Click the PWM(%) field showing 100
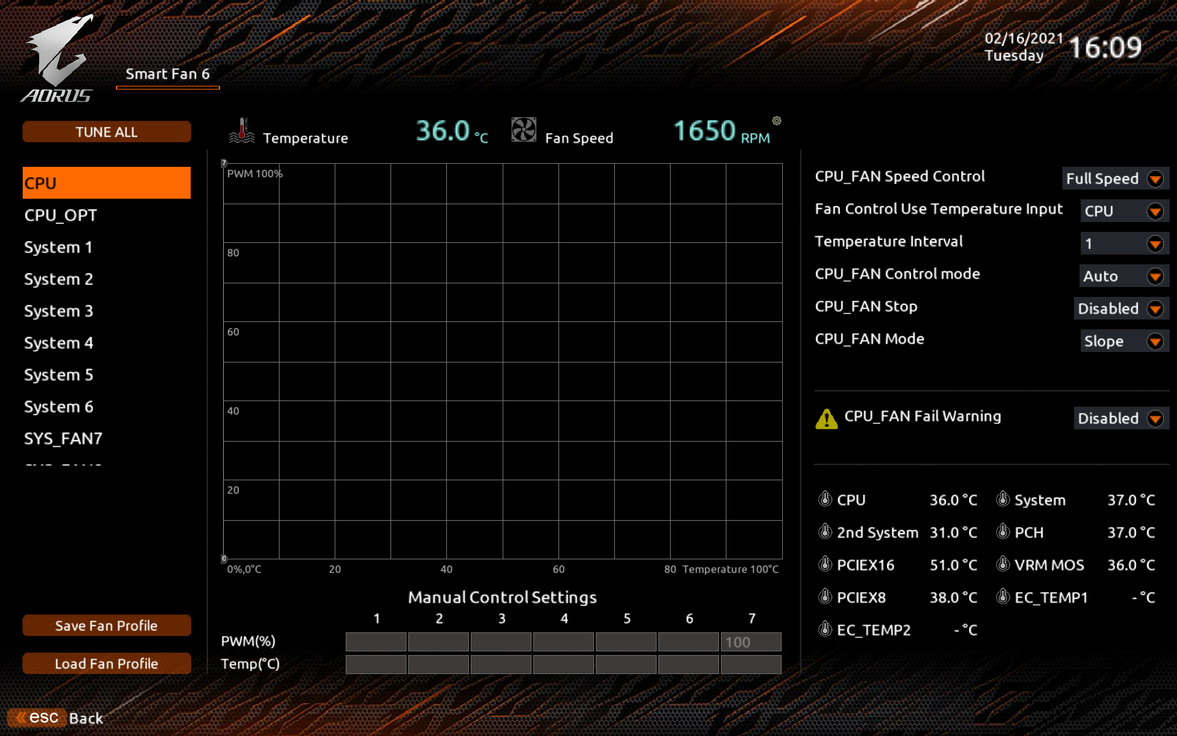The image size is (1177, 736). pyautogui.click(x=751, y=642)
